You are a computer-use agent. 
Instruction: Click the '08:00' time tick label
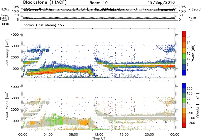click(x=73, y=135)
